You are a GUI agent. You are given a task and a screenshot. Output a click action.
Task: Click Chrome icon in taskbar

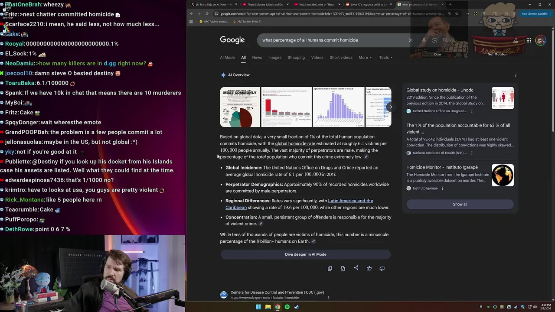(277, 307)
